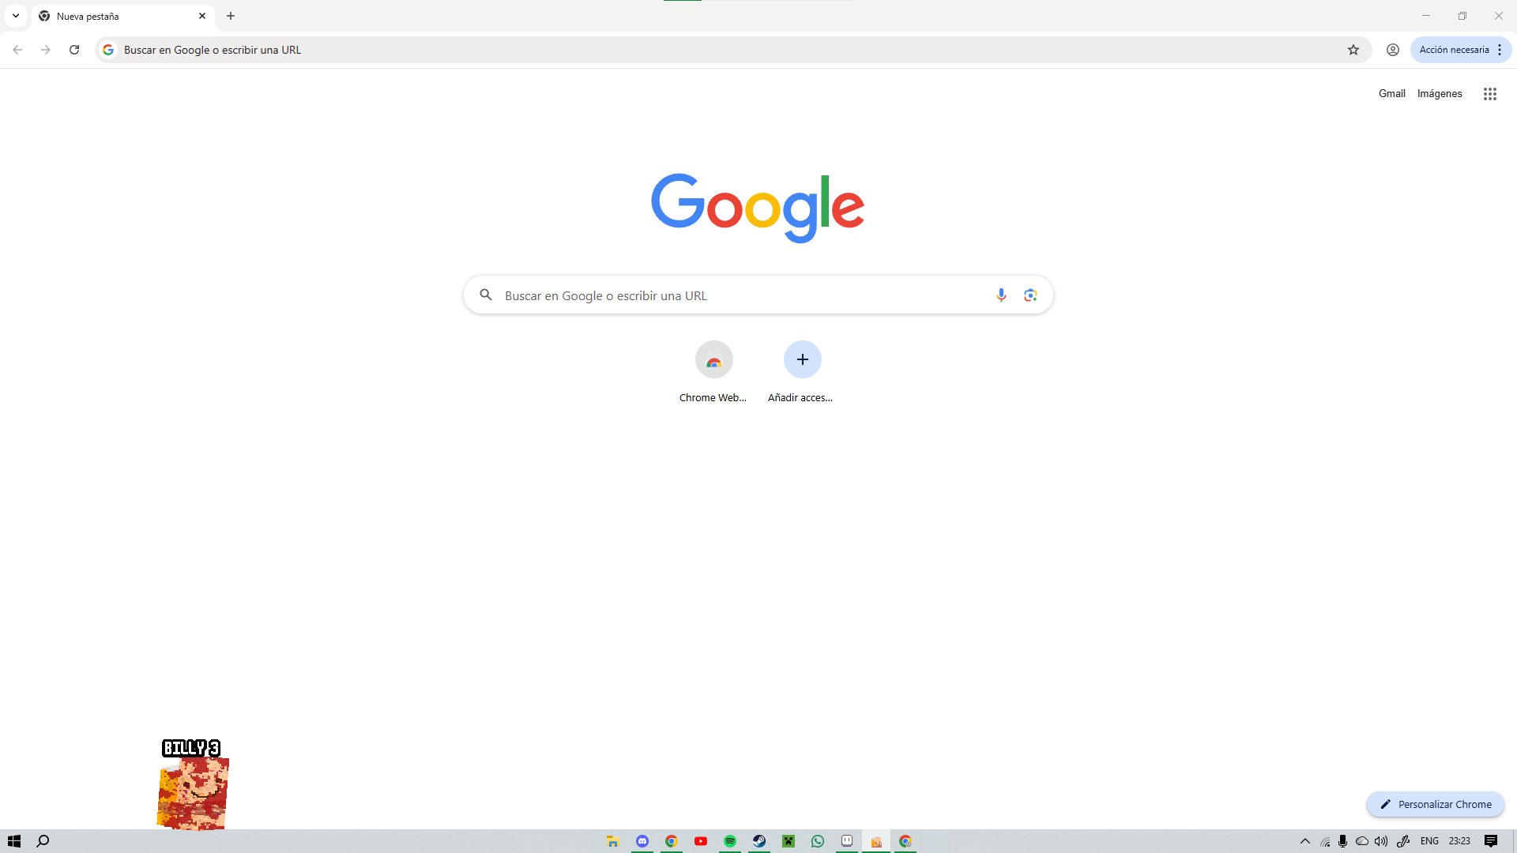The height and width of the screenshot is (853, 1517).
Task: Open the Imágenes link
Action: tap(1439, 93)
